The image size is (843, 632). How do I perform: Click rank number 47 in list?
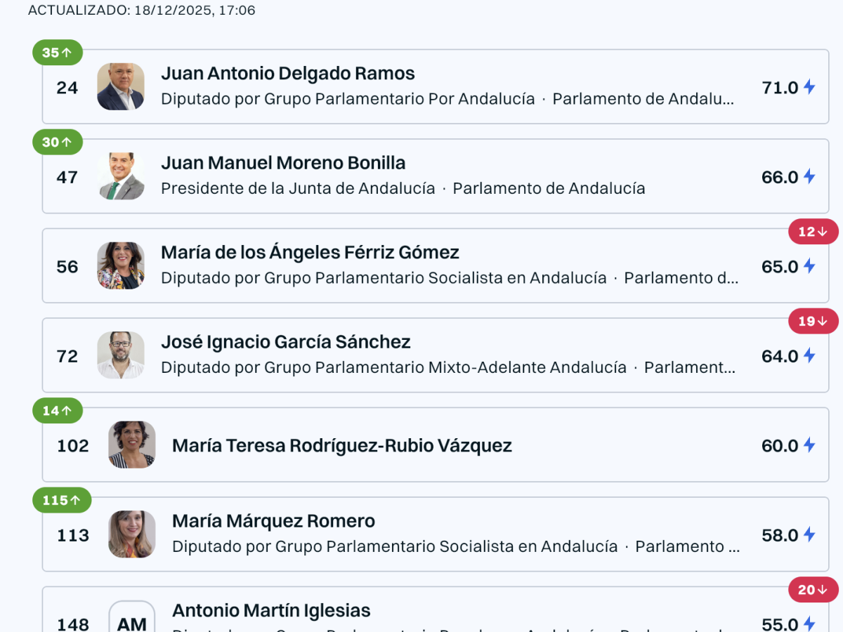tap(67, 177)
